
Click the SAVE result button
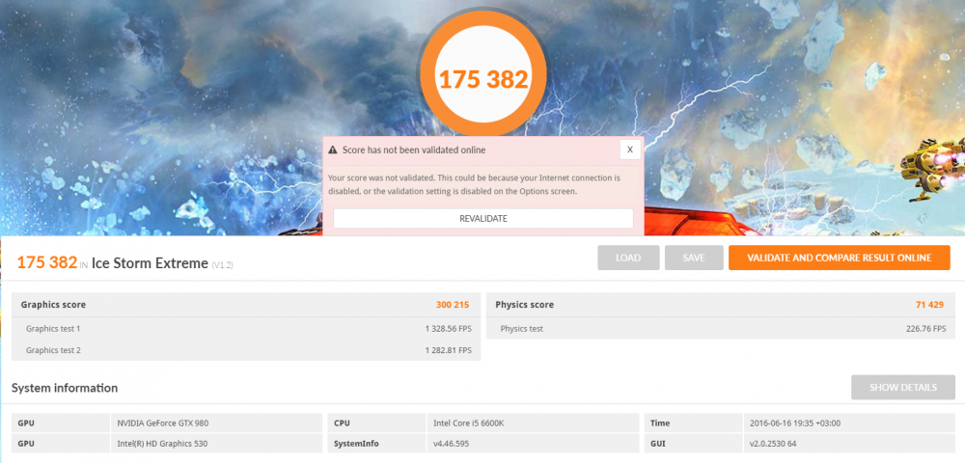click(x=694, y=258)
